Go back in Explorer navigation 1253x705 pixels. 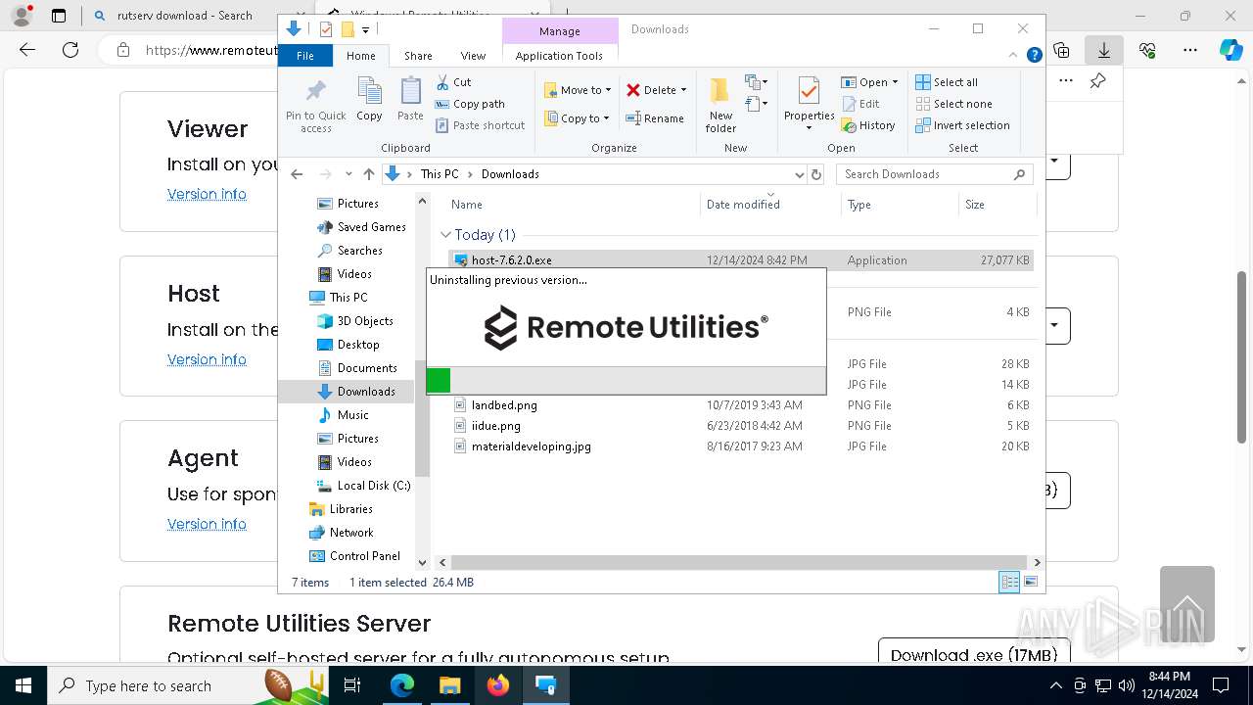click(x=297, y=174)
